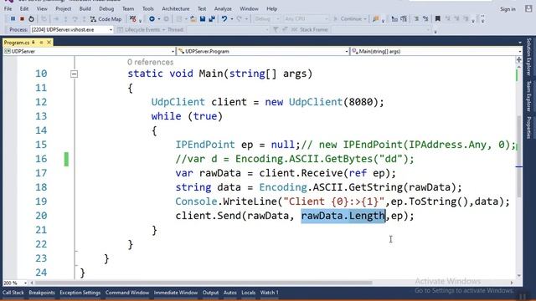This screenshot has height=301, width=536.
Task: Click the find in files icon
Action: [x=376, y=19]
